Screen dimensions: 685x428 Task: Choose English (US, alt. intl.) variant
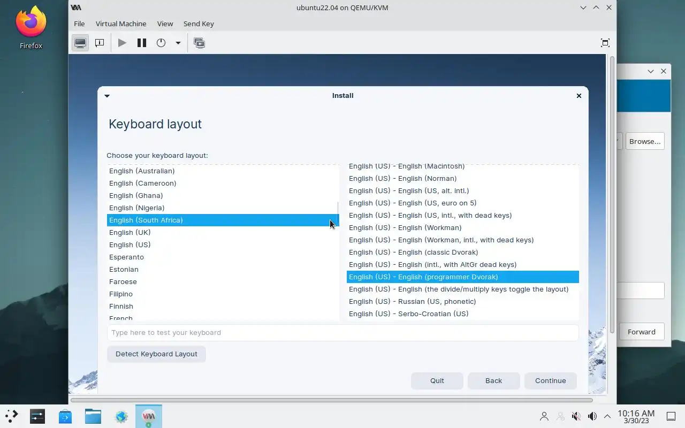click(462, 190)
